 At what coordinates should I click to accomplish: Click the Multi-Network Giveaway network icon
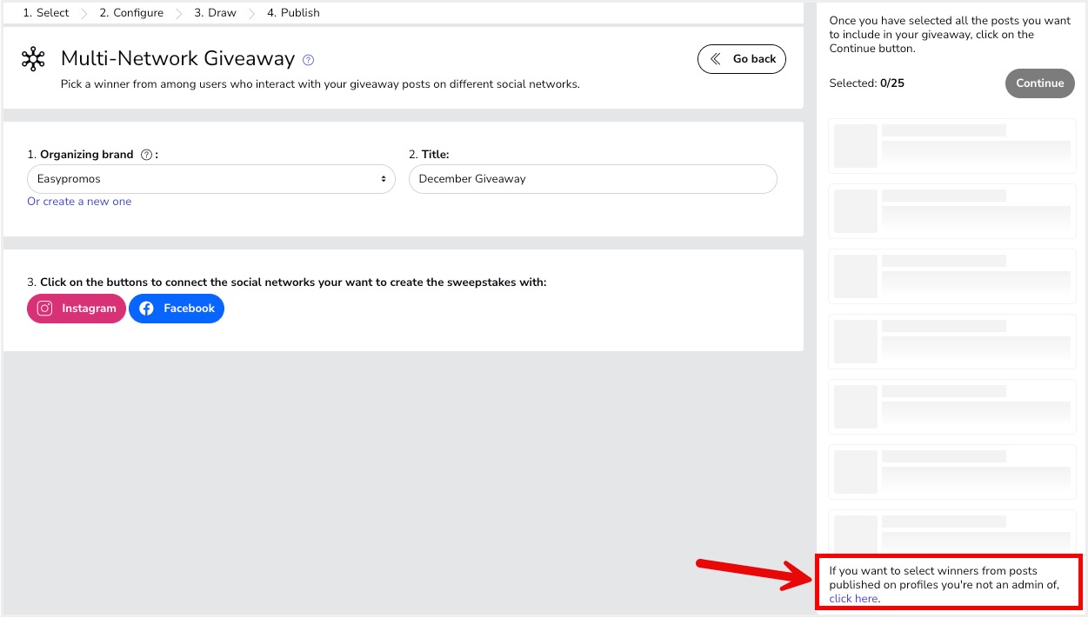pyautogui.click(x=33, y=59)
